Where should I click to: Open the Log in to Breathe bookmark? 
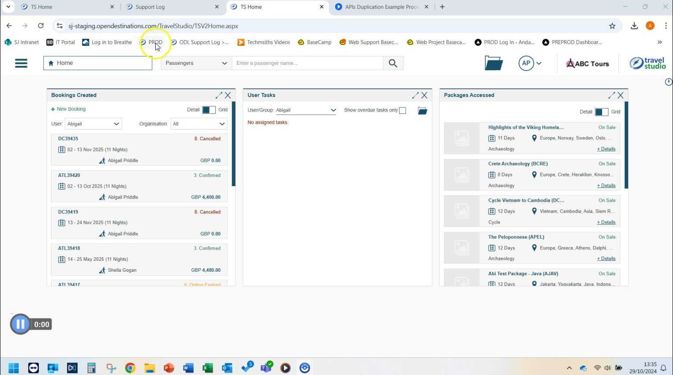[x=107, y=42]
